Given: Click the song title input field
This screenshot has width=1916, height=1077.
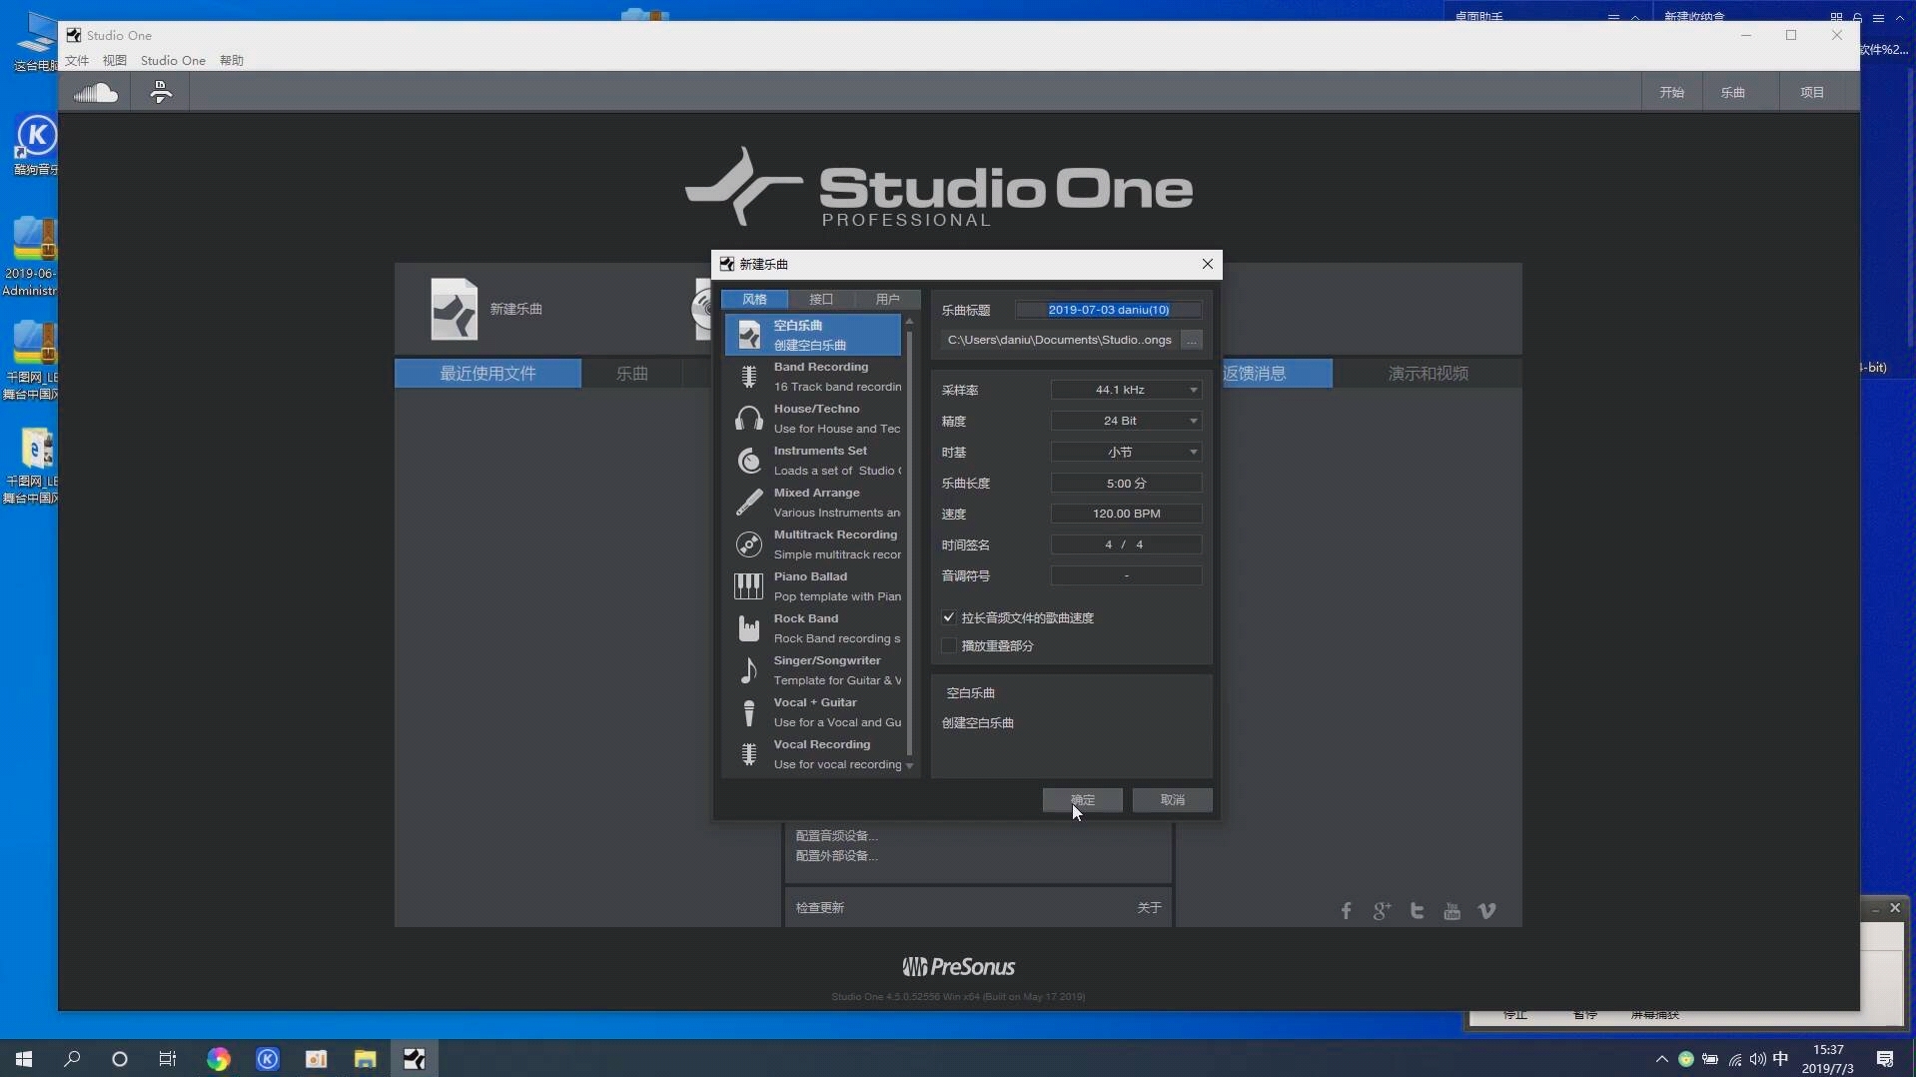Looking at the screenshot, I should click(1108, 310).
